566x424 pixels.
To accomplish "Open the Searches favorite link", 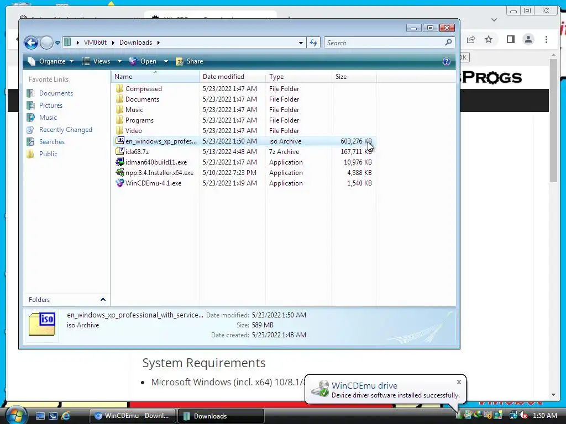I will tap(46, 142).
